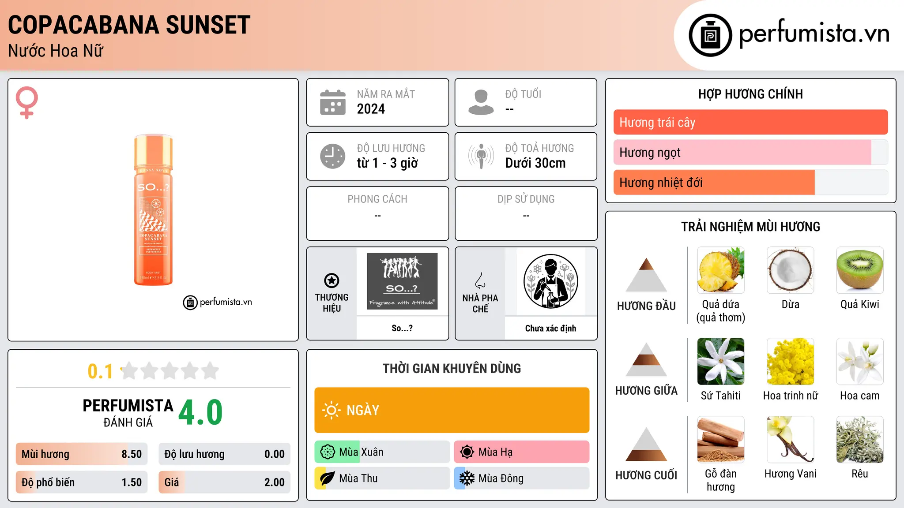The image size is (904, 508).
Task: Click the sun icon in the Ngày bar
Action: 331,410
